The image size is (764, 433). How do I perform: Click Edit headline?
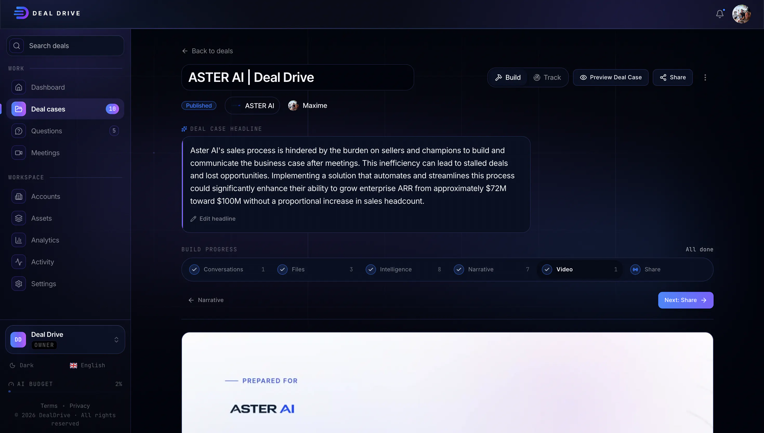pos(213,219)
